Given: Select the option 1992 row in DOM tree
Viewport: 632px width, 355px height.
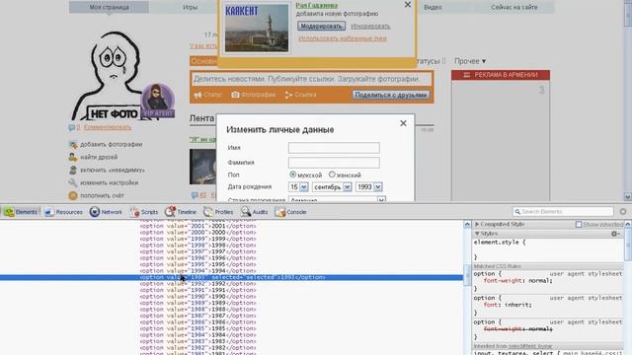Looking at the screenshot, I should pyautogui.click(x=197, y=284).
